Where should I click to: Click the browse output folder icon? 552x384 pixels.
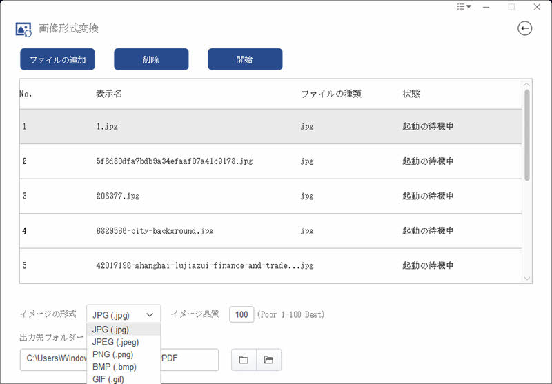(x=244, y=360)
